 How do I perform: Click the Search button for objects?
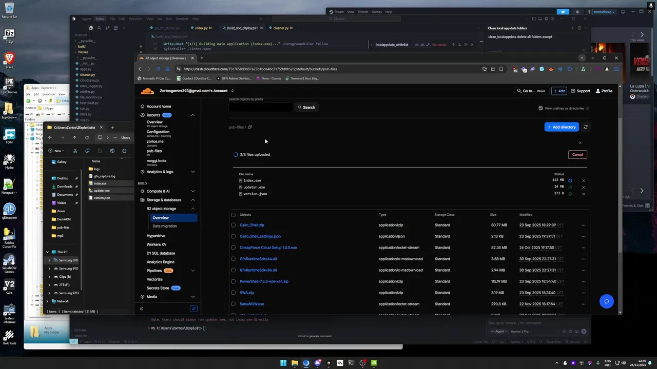[306, 108]
